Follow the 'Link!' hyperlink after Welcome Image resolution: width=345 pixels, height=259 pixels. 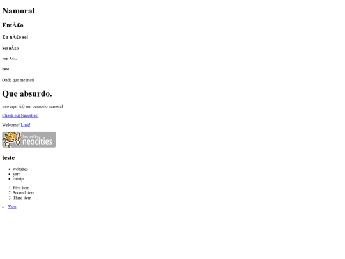(x=26, y=125)
